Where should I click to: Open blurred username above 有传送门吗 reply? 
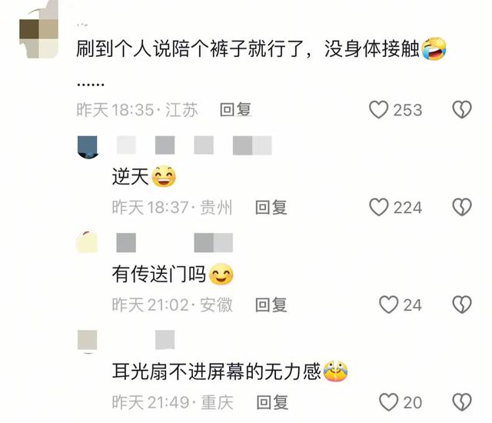coord(175,242)
